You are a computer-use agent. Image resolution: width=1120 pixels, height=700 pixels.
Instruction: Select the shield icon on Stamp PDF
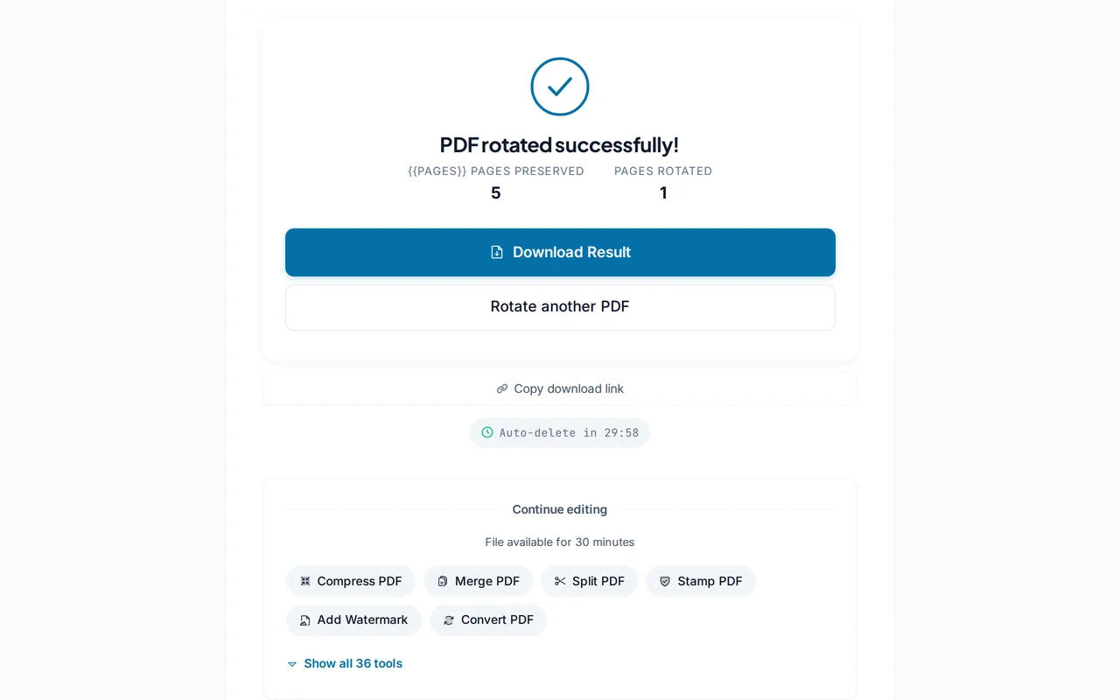point(665,580)
